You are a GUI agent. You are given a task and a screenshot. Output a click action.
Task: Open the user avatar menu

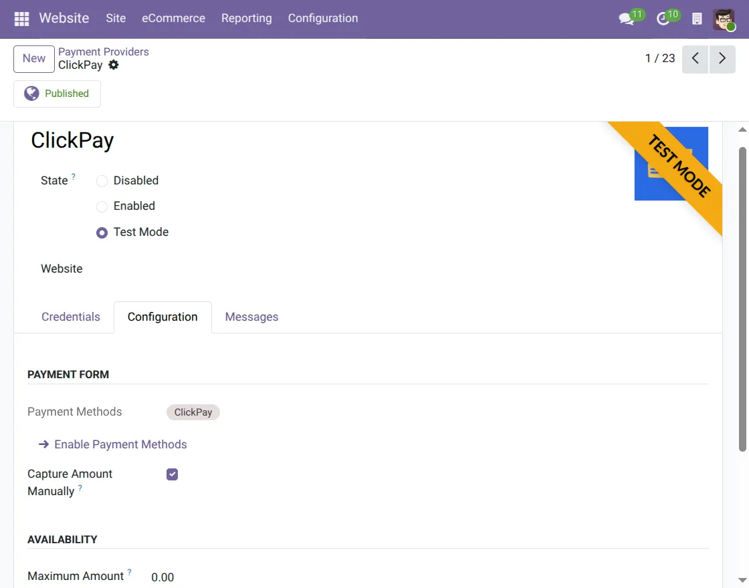[724, 19]
